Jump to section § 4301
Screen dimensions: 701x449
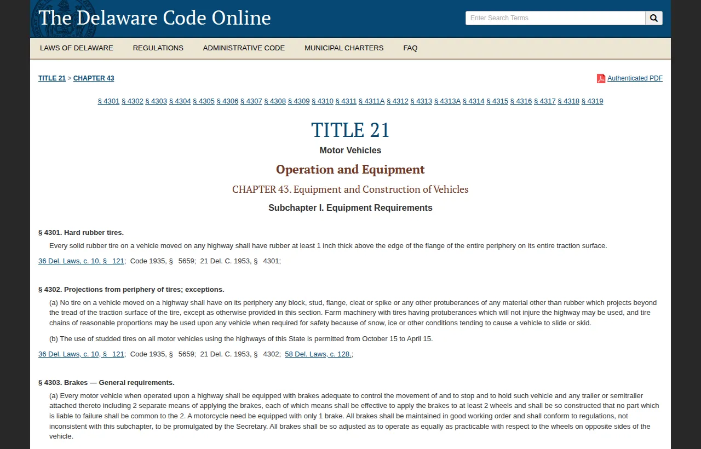pos(108,101)
